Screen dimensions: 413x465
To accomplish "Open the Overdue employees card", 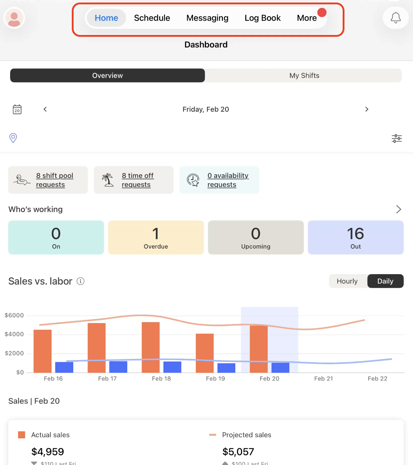I will coord(156,237).
